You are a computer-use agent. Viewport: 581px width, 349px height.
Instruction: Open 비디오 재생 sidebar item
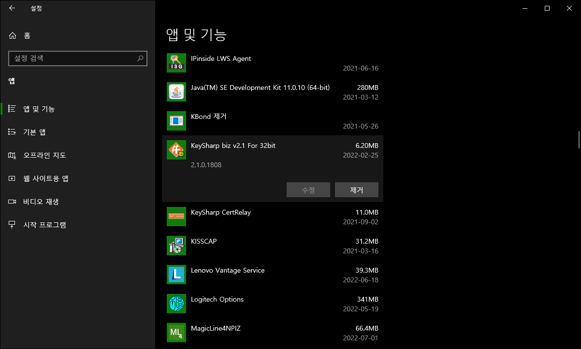[77, 202]
